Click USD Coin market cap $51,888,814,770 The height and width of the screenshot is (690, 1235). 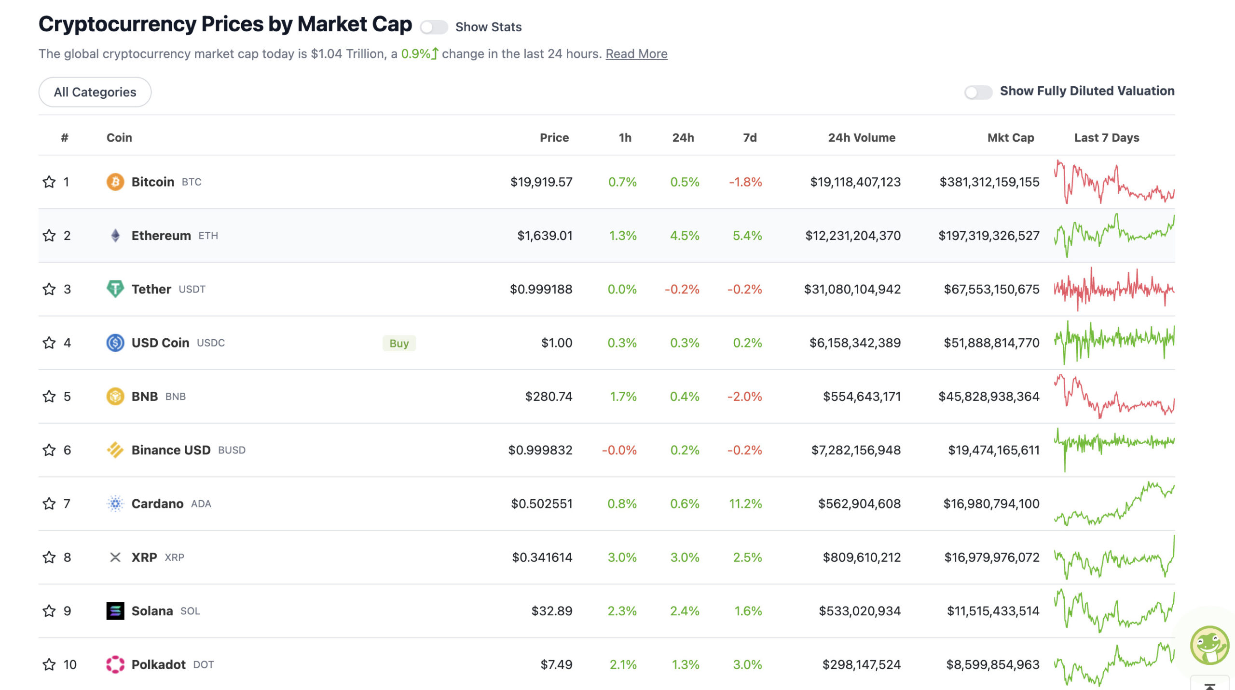pyautogui.click(x=991, y=343)
